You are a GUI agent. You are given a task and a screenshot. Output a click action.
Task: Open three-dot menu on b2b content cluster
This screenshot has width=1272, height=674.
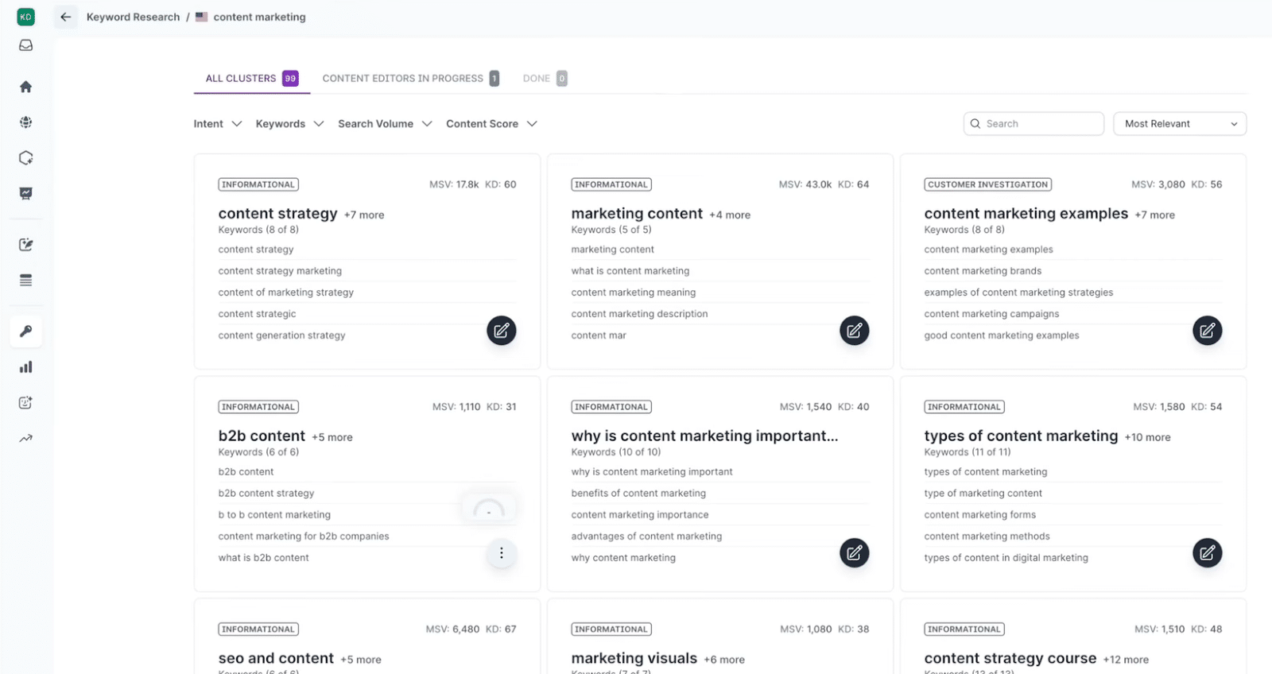[x=501, y=553]
